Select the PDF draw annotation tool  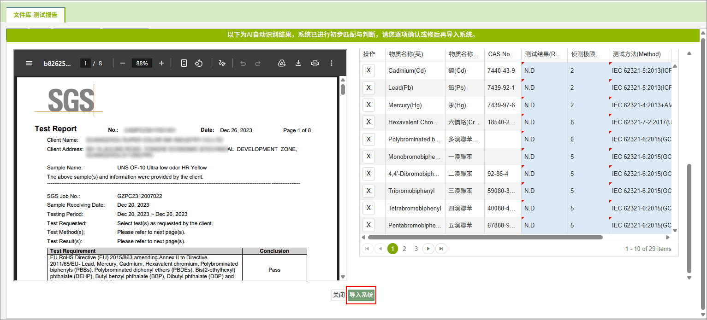click(x=222, y=63)
